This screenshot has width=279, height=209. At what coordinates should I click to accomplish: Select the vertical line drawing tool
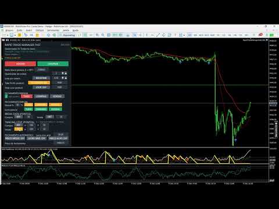tap(146, 35)
